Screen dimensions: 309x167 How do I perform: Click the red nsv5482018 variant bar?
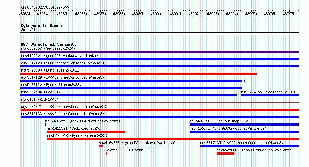173,139
